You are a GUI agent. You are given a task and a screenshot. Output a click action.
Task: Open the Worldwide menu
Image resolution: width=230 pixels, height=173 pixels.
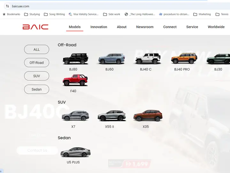point(216,27)
